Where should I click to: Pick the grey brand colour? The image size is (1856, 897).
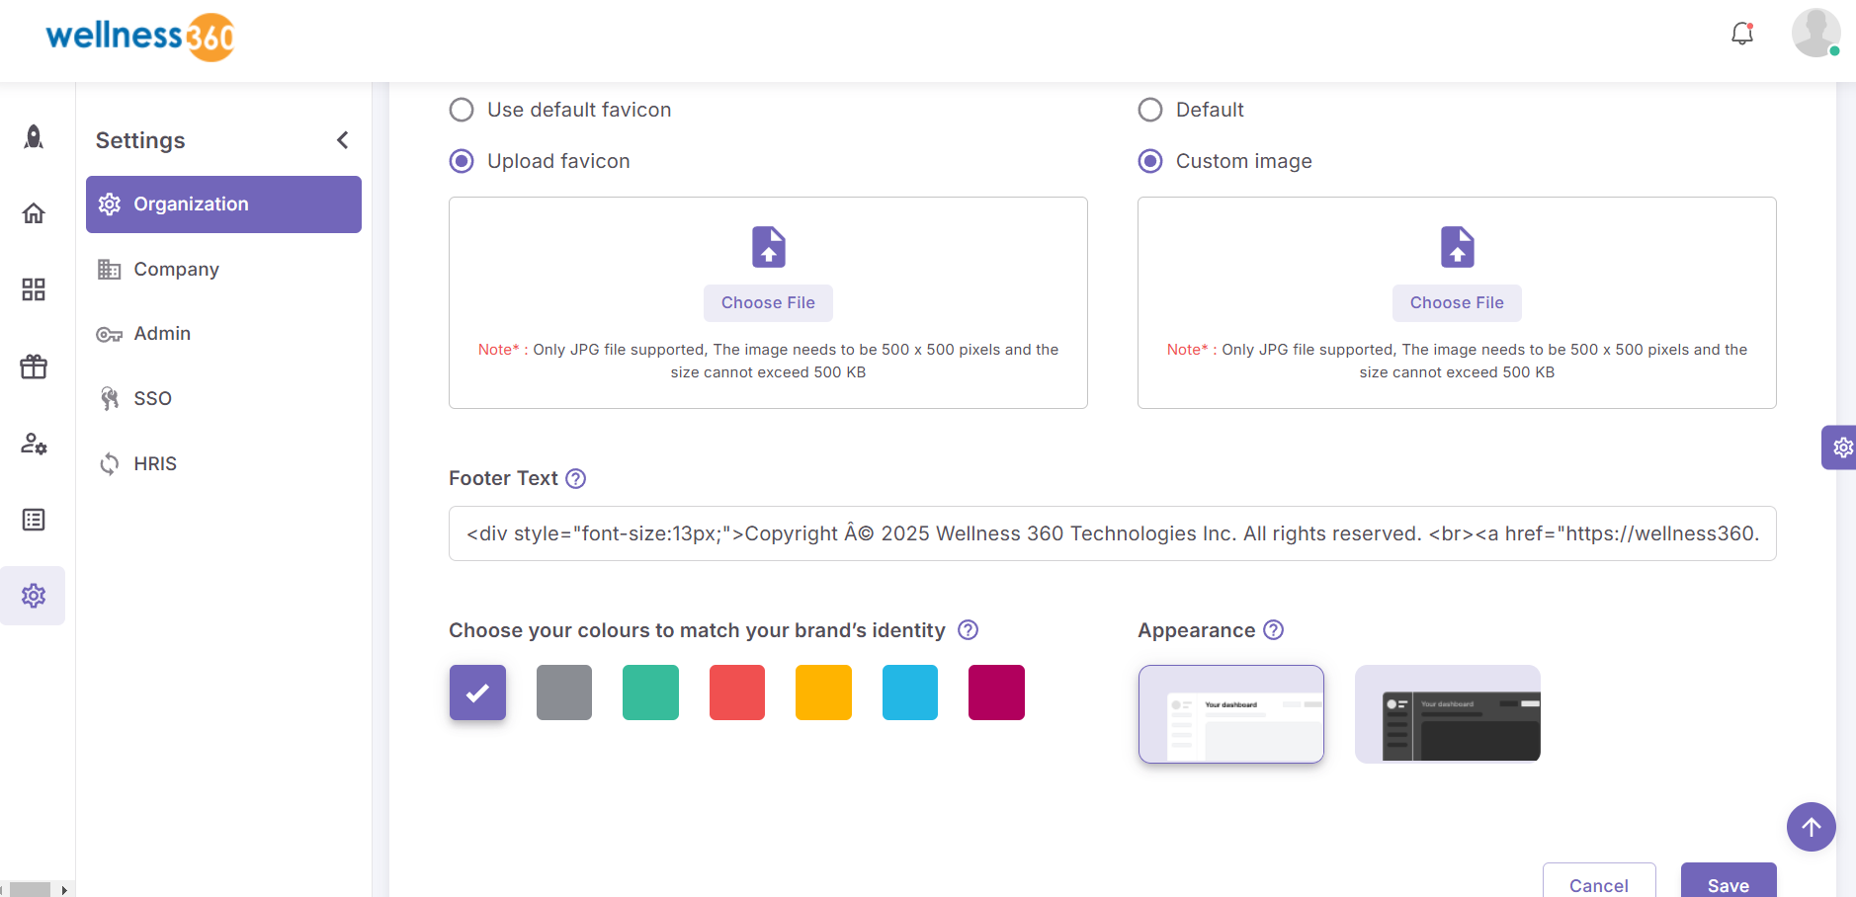point(564,693)
